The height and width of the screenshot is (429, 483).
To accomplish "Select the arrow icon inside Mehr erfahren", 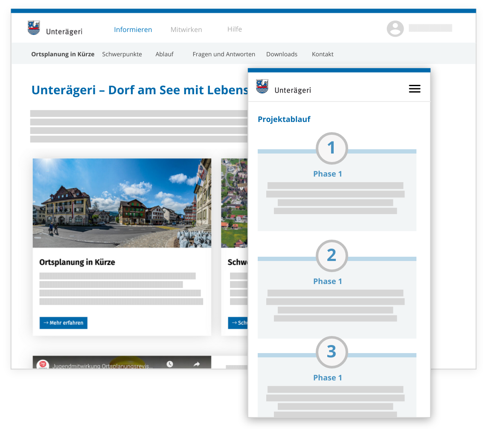I will coord(46,323).
